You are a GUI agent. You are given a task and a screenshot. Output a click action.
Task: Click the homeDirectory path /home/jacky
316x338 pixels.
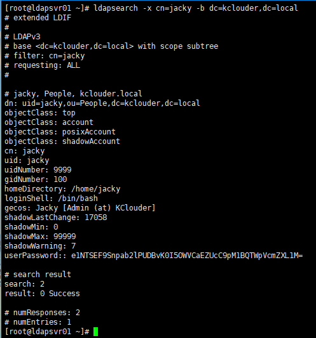[x=96, y=189]
